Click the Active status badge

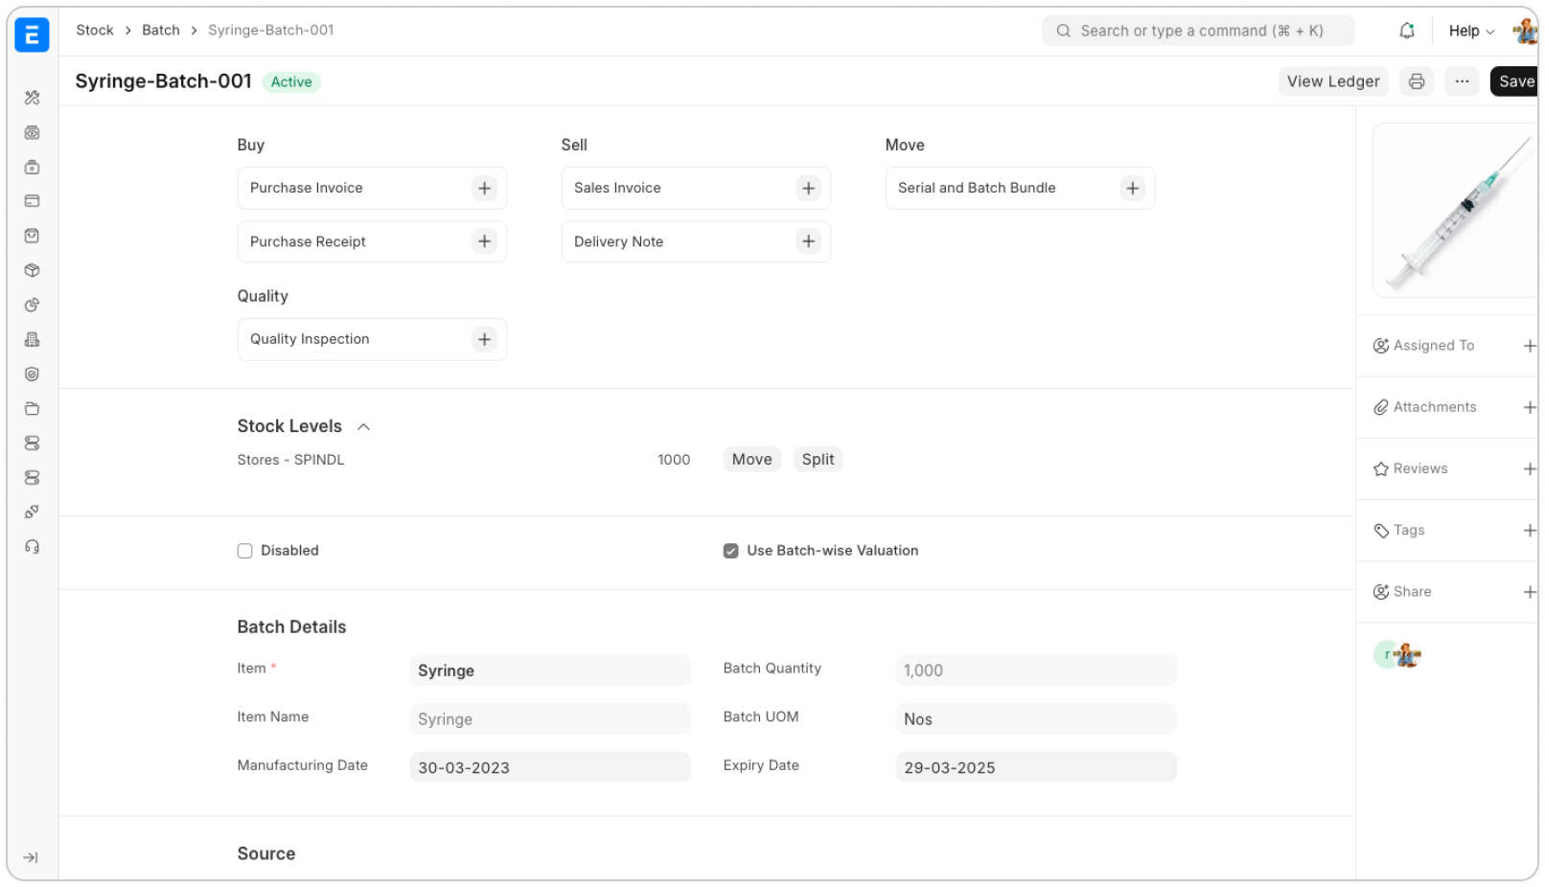(291, 82)
